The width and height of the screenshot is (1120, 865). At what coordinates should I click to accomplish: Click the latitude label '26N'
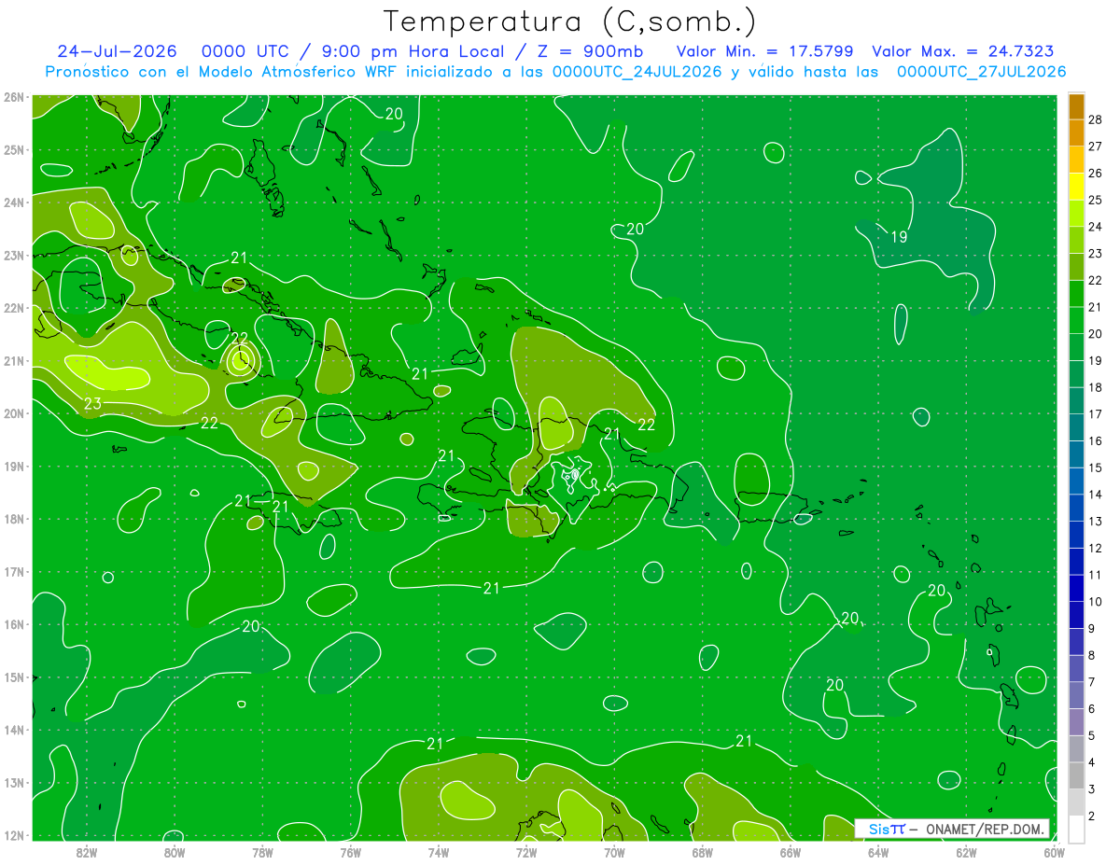13,97
